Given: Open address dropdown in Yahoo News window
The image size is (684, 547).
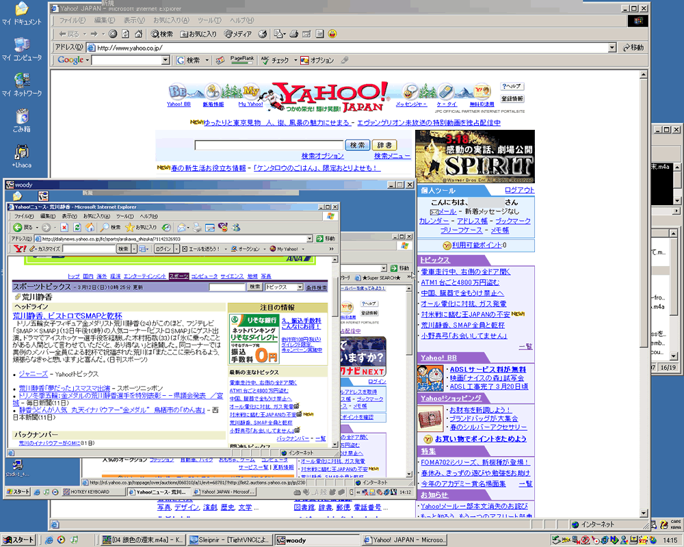Looking at the screenshot, I should tap(309, 239).
